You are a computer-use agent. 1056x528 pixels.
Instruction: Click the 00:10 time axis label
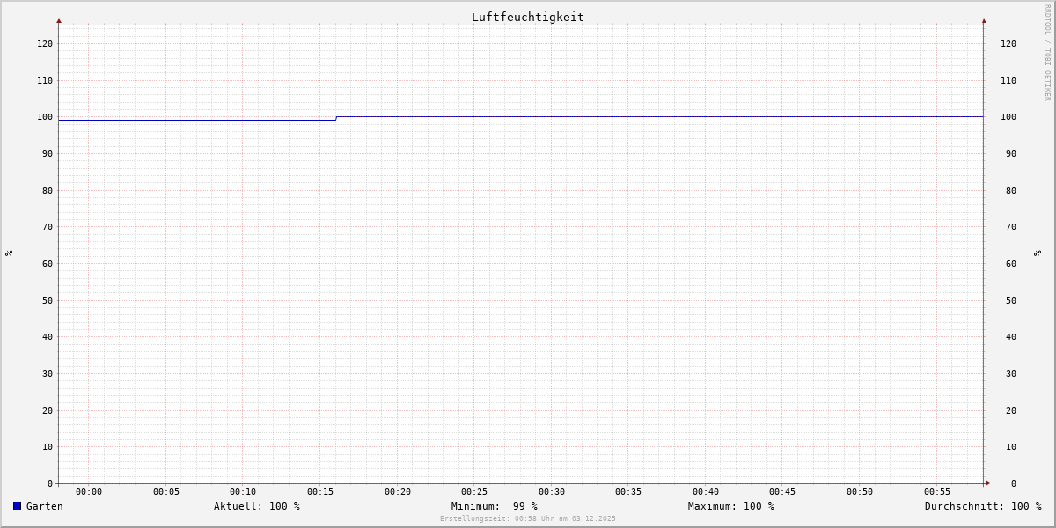243,492
